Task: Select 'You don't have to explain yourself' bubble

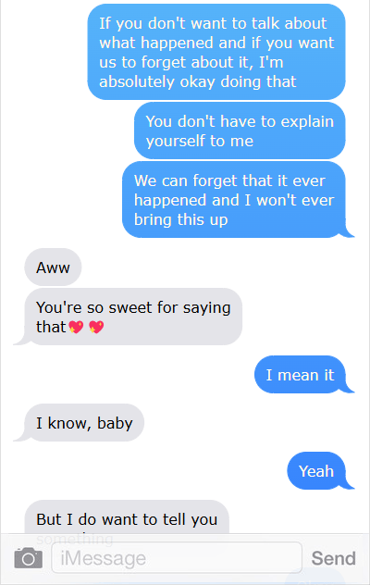Action: (240, 131)
